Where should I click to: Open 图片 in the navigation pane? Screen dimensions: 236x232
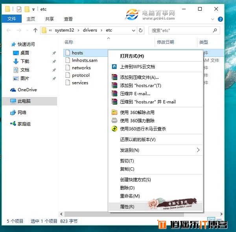(21, 79)
